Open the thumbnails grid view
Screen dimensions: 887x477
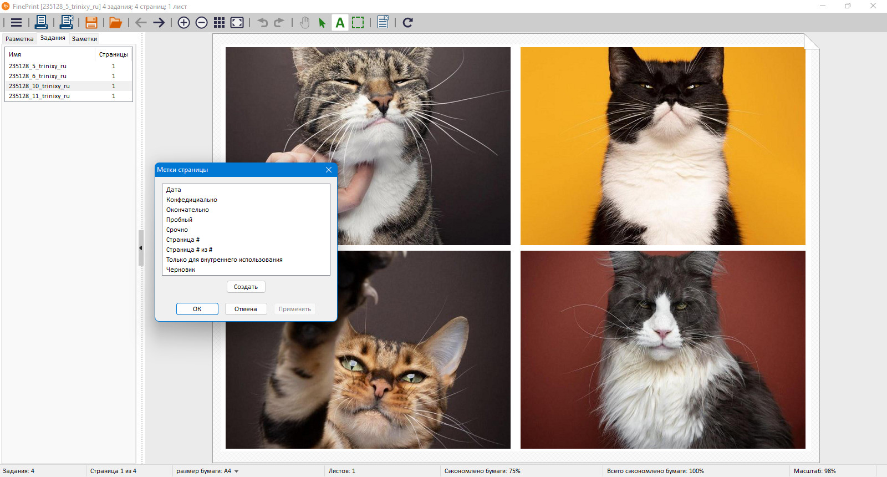pos(219,23)
